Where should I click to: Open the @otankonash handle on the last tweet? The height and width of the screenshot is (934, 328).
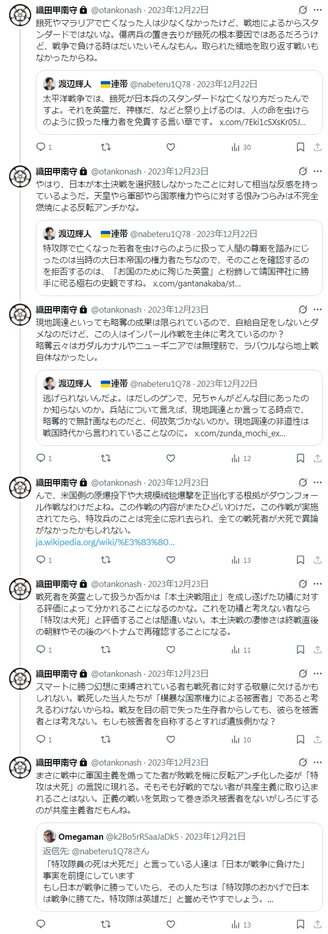[116, 763]
